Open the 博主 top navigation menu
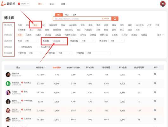 (41, 4)
